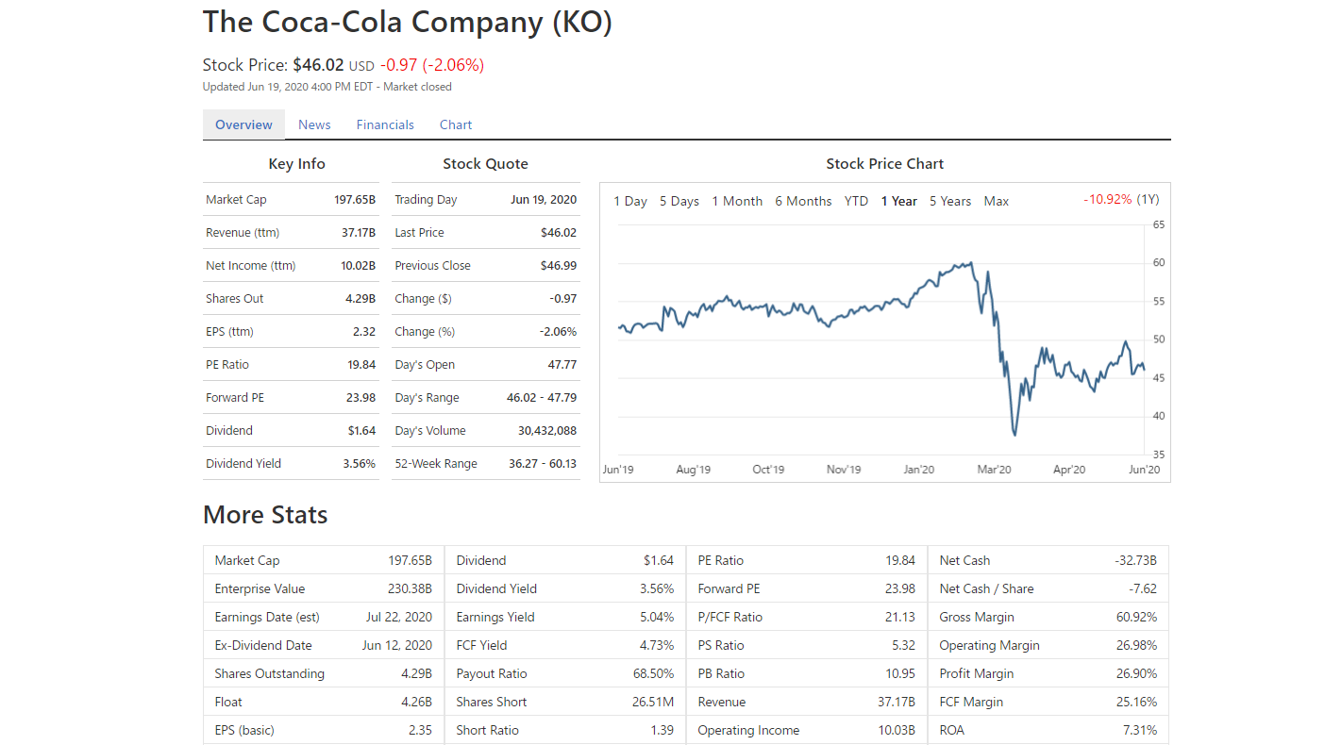The image size is (1325, 745).
Task: Click P/FCF Ratio value 21.13
Action: click(x=900, y=618)
